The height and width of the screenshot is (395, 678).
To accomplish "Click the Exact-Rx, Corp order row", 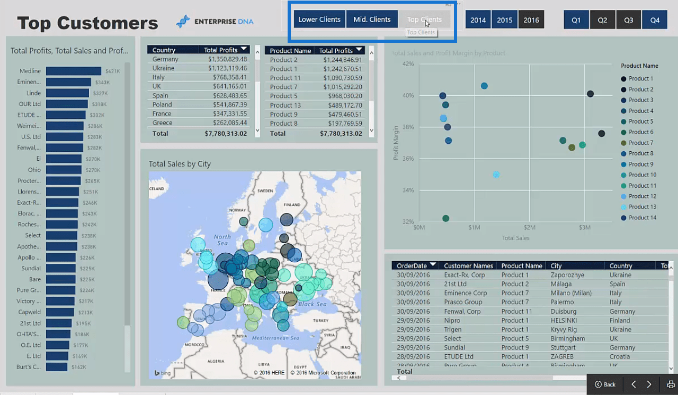I will point(530,275).
